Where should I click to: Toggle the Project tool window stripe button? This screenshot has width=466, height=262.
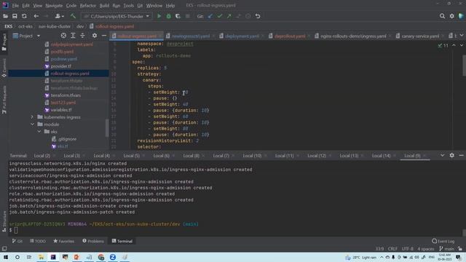[4, 41]
